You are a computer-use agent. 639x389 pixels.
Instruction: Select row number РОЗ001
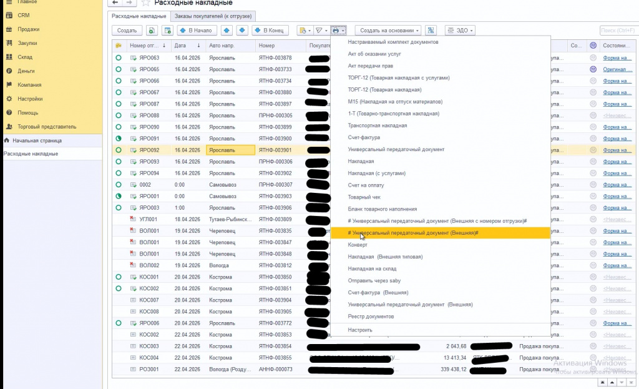[149, 369]
